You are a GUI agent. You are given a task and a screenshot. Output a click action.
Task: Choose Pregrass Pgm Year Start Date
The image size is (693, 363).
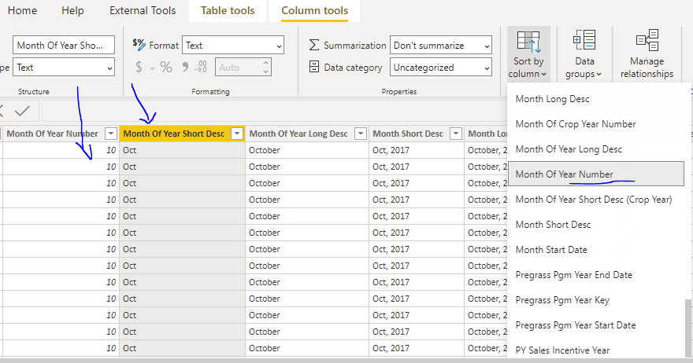(596, 325)
